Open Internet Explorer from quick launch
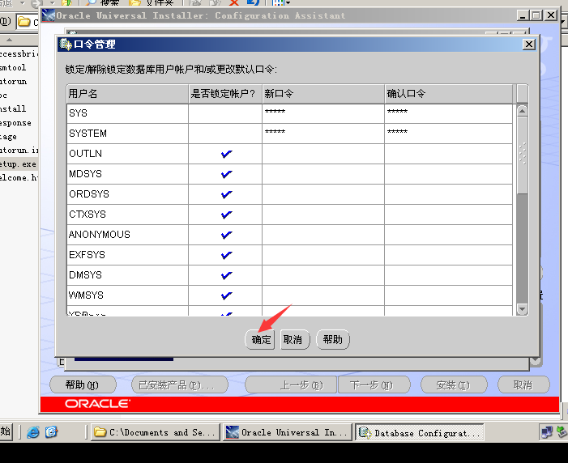568x463 pixels. click(32, 432)
